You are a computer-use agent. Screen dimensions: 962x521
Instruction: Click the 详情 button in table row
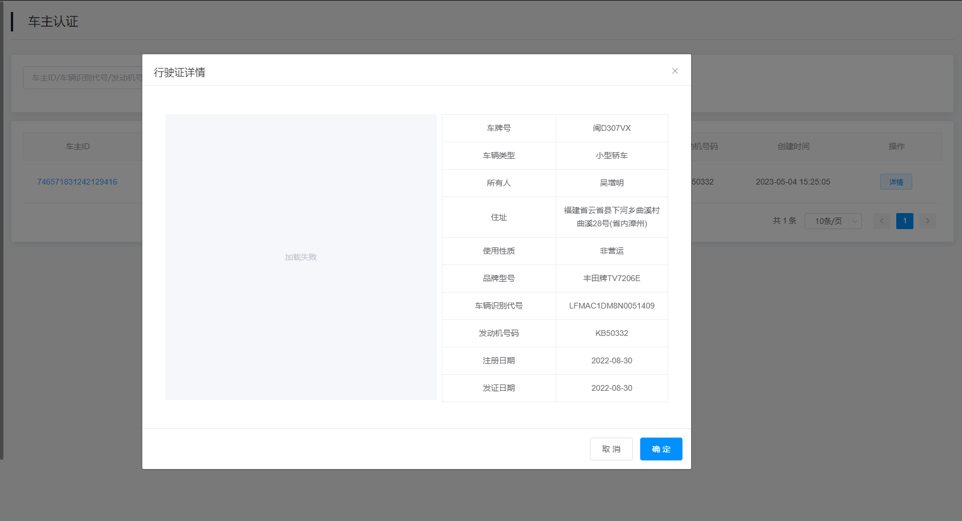coord(896,182)
